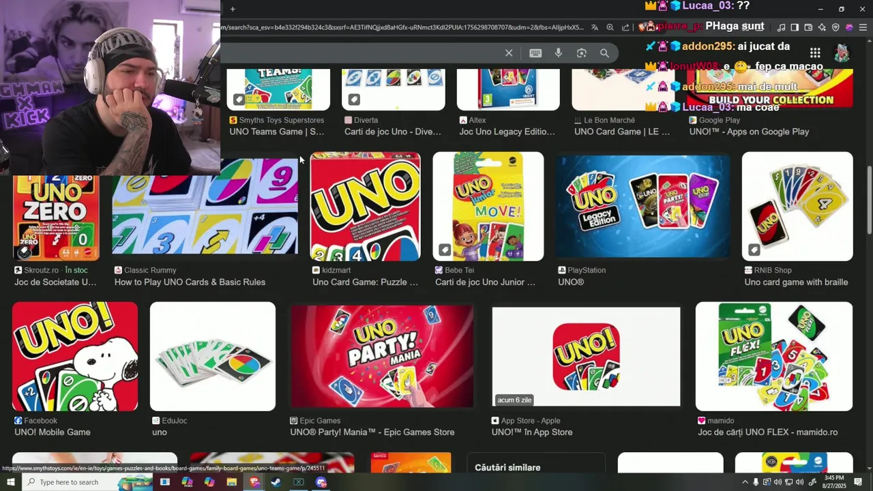This screenshot has width=873, height=491.
Task: Open the taskbar volume speaker icon
Action: point(799,482)
